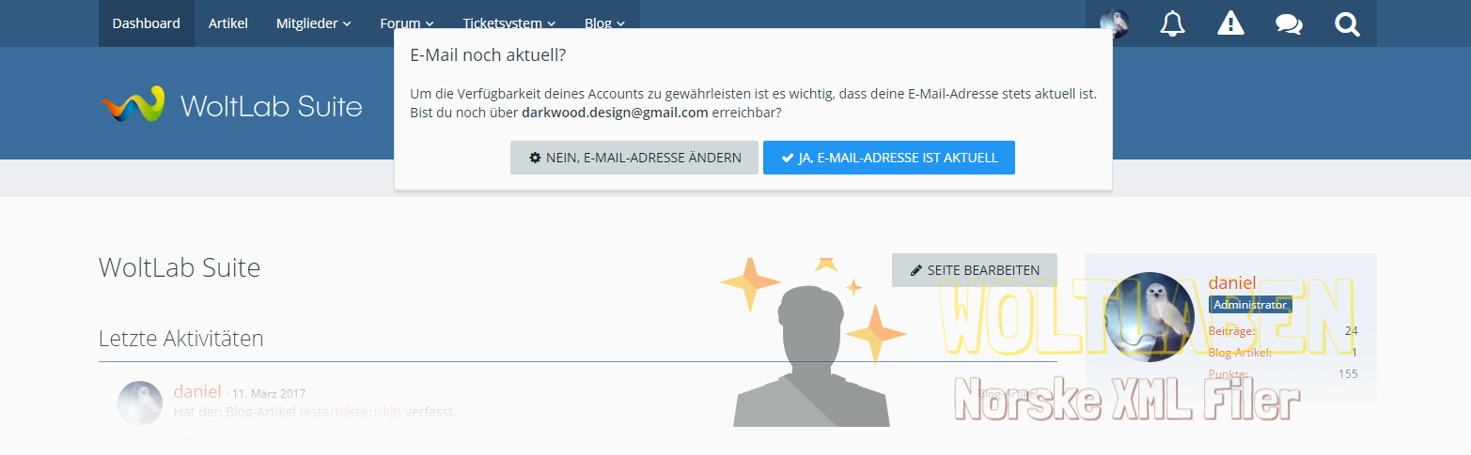
Task: Expand the Blog dropdown menu
Action: (x=604, y=23)
